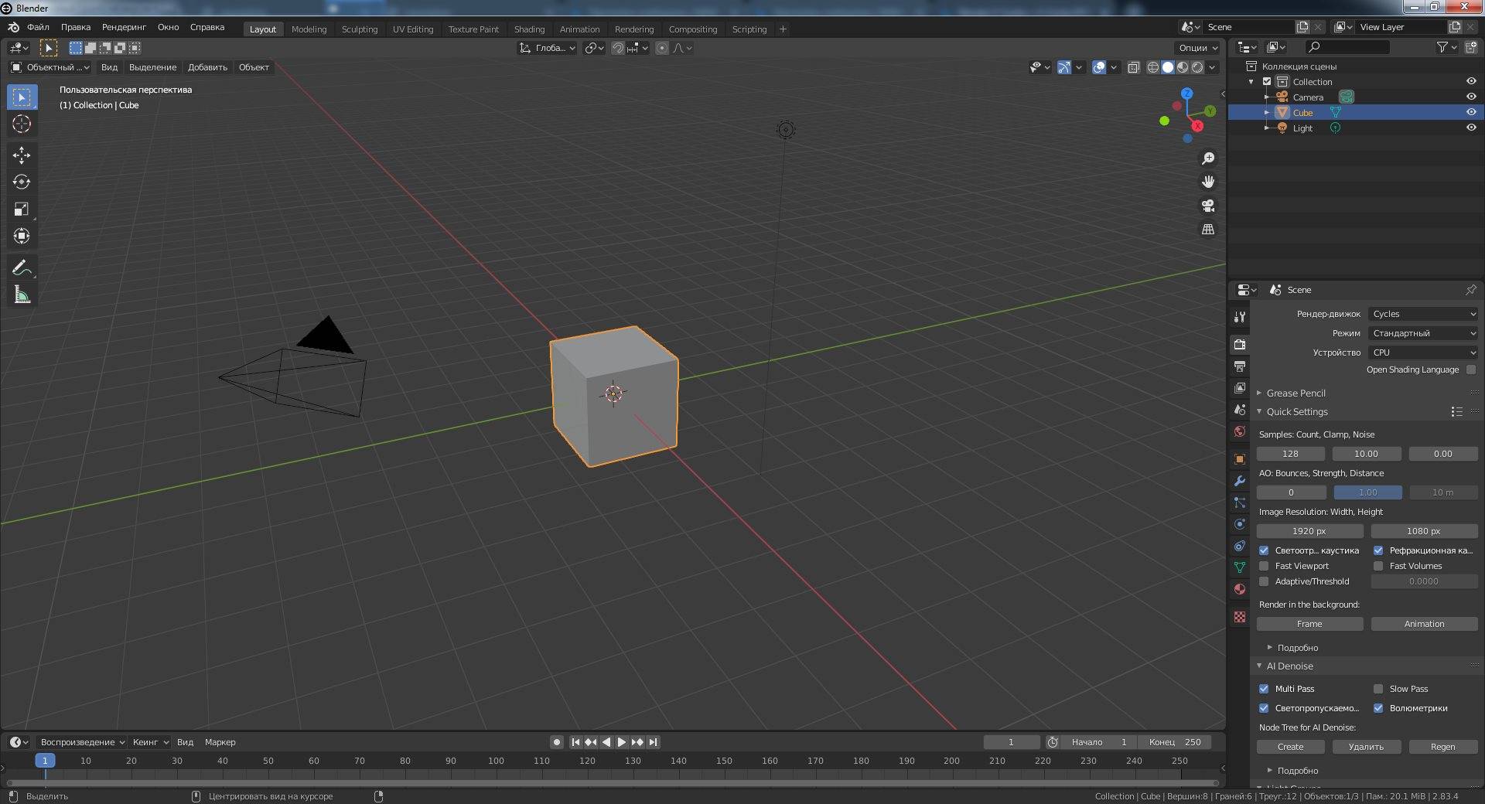Open the device CPU dropdown

click(x=1423, y=353)
